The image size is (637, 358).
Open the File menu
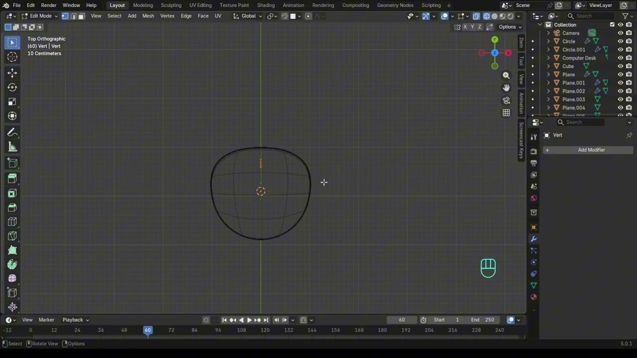point(16,5)
